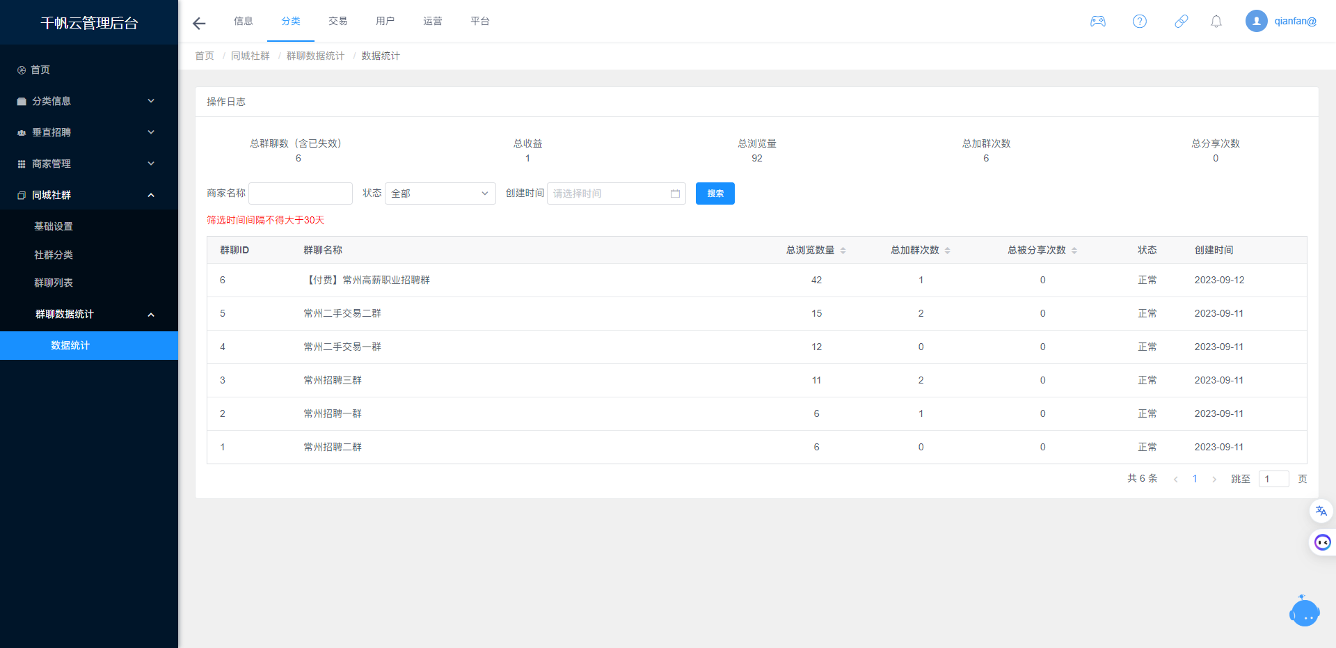Image resolution: width=1336 pixels, height=648 pixels.
Task: Open the 状态 全部 dropdown
Action: (440, 193)
